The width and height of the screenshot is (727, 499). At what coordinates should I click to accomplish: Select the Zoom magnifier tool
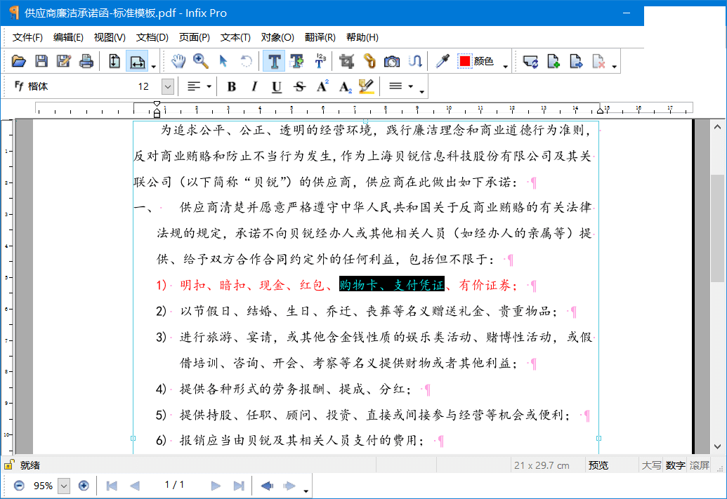(x=200, y=61)
